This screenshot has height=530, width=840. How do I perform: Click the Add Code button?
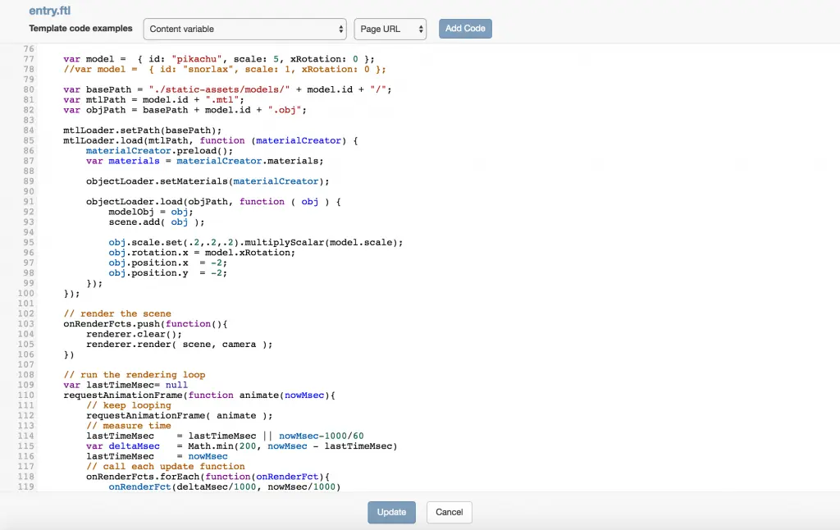465,29
